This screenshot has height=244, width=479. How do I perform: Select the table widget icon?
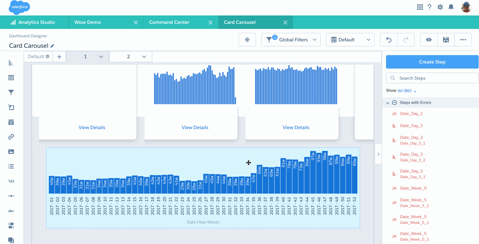pos(11,78)
